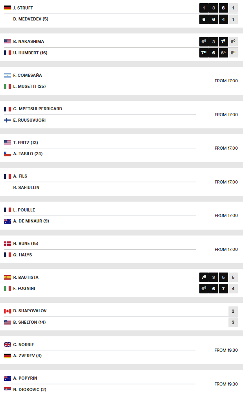Image resolution: width=243 pixels, height=395 pixels.
Task: Click the FROM 19:30 time for Norrie vs Zverev
Action: [226, 350]
